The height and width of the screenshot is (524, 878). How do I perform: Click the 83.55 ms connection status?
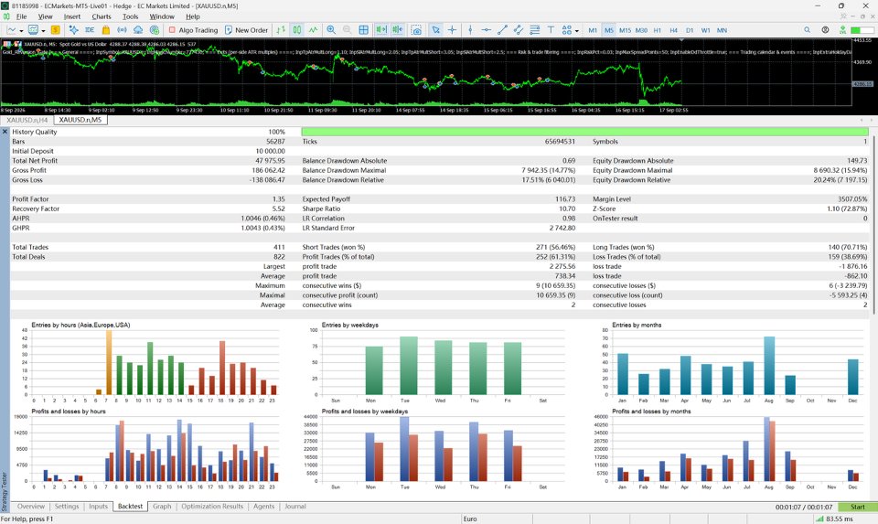tap(834, 519)
